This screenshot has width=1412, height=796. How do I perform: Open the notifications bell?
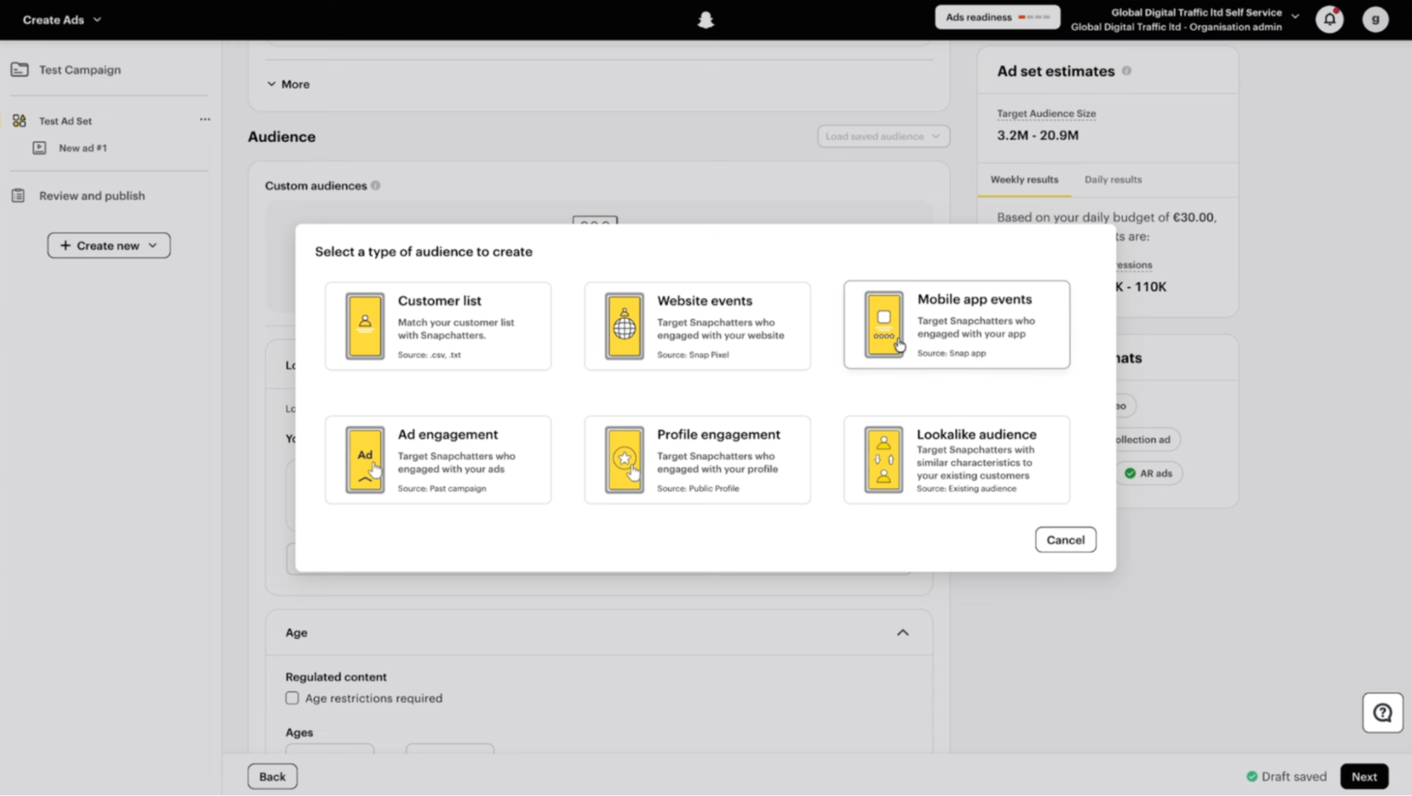(1329, 19)
